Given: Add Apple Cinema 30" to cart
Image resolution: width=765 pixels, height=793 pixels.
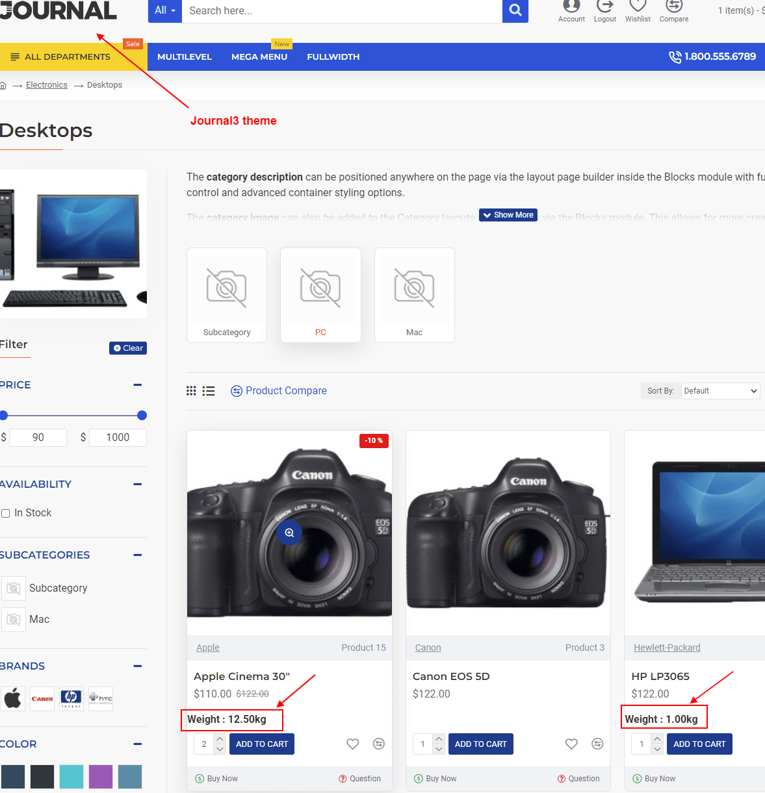Looking at the screenshot, I should pyautogui.click(x=262, y=744).
